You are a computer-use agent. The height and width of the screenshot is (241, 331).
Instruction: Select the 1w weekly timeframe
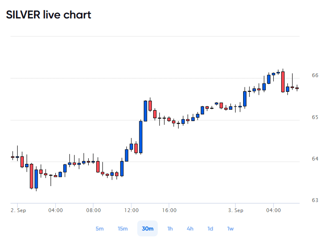pyautogui.click(x=230, y=228)
